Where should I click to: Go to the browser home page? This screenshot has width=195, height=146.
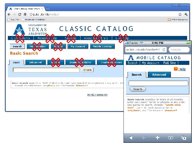coord(25,14)
